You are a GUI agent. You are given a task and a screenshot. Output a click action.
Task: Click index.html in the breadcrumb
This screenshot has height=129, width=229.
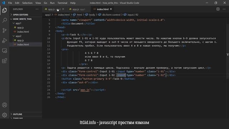coord(64,15)
